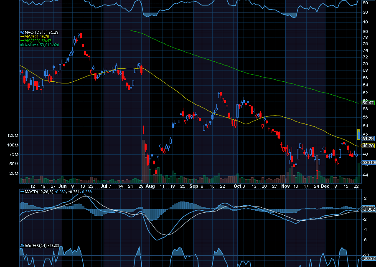Click the Aug month label on the axis
Image resolution: width=376 pixels, height=267 pixels.
point(150,186)
